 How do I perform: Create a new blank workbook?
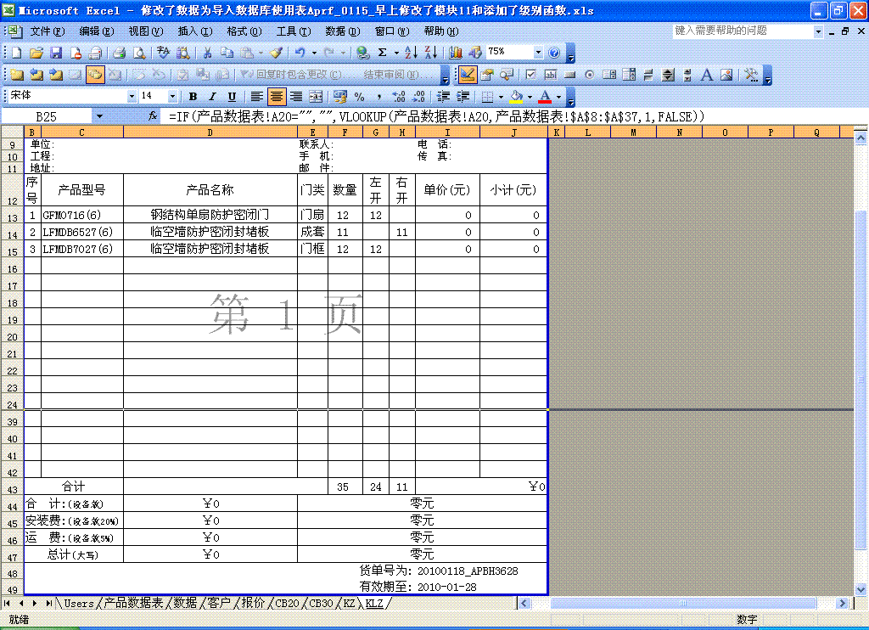(x=17, y=53)
